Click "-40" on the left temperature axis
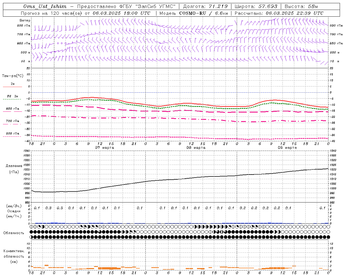Image resolution: width=344 pixels, height=275 pixels. pyautogui.click(x=27, y=141)
